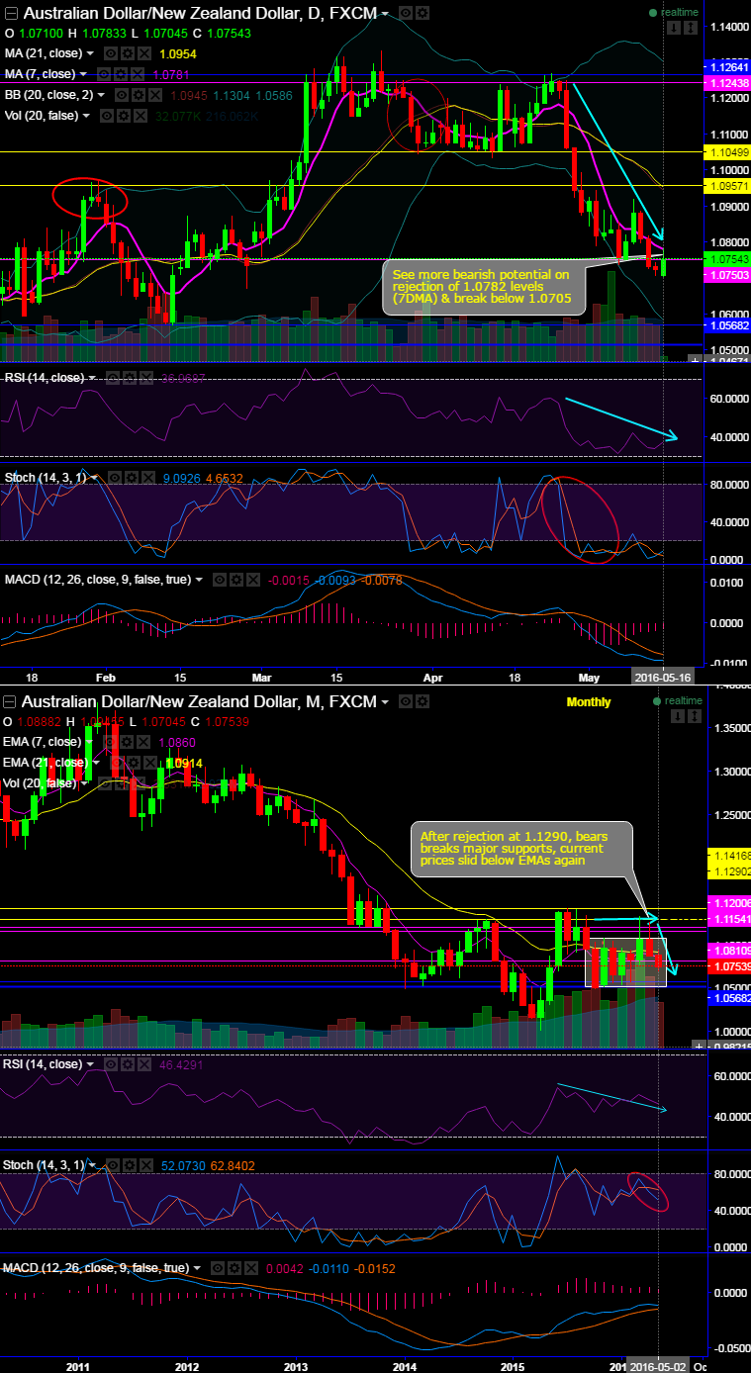The width and height of the screenshot is (751, 1373).
Task: Remove EMA (21, close) with X icon
Action: 149,763
